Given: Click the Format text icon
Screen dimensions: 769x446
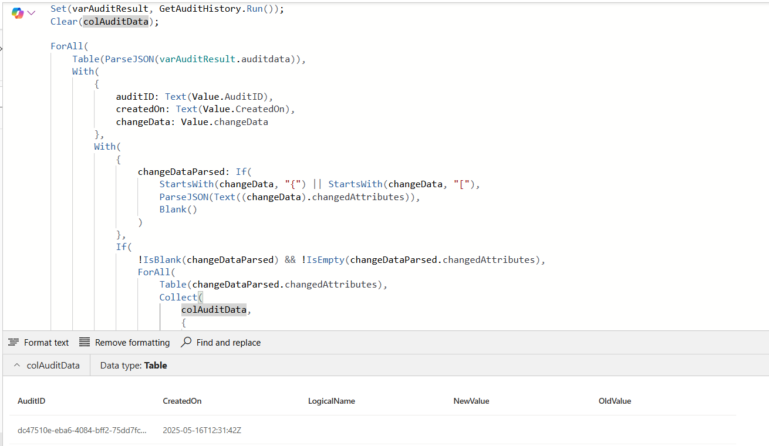Looking at the screenshot, I should coord(14,342).
